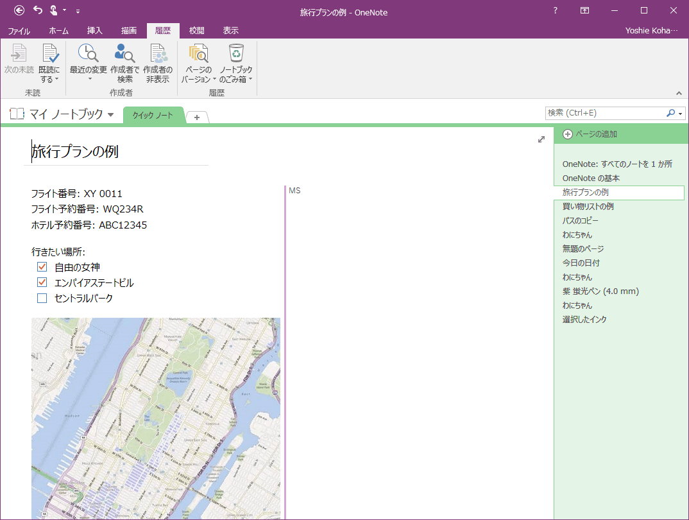689x520 pixels.
Task: Click the Undo icon in quick access toolbar
Action: (37, 10)
